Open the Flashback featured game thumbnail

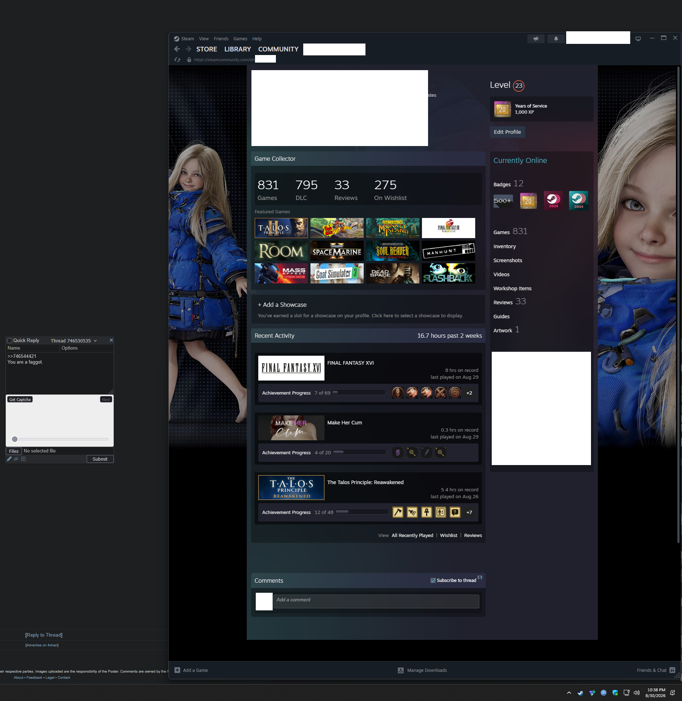449,273
